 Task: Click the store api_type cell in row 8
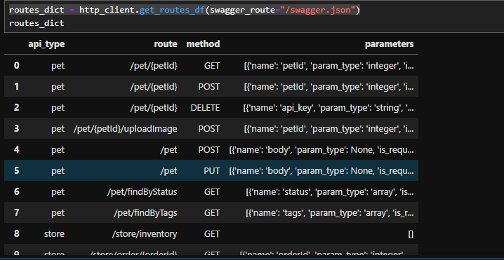point(54,234)
